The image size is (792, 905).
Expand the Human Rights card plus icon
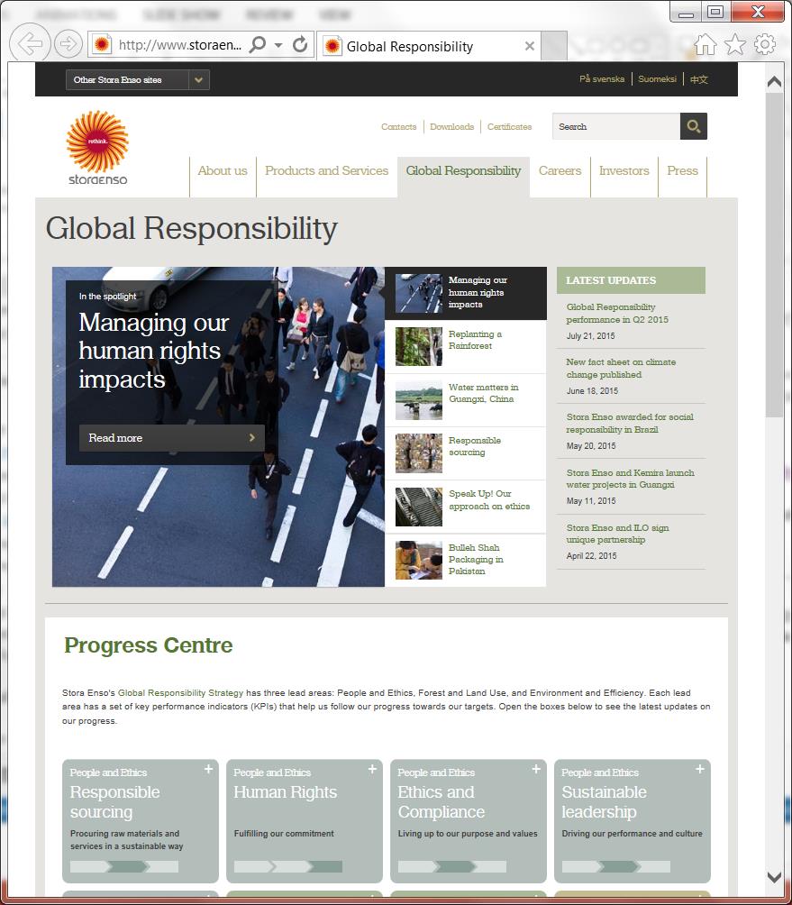tap(372, 769)
